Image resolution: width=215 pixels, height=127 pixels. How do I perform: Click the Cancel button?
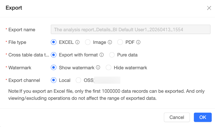click(177, 117)
